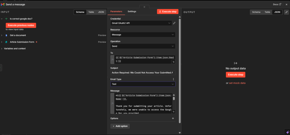Image resolution: width=290 pixels, height=135 pixels.
Task: Click the 'Is correct google doc?' node icon
Action: click(x=7, y=19)
